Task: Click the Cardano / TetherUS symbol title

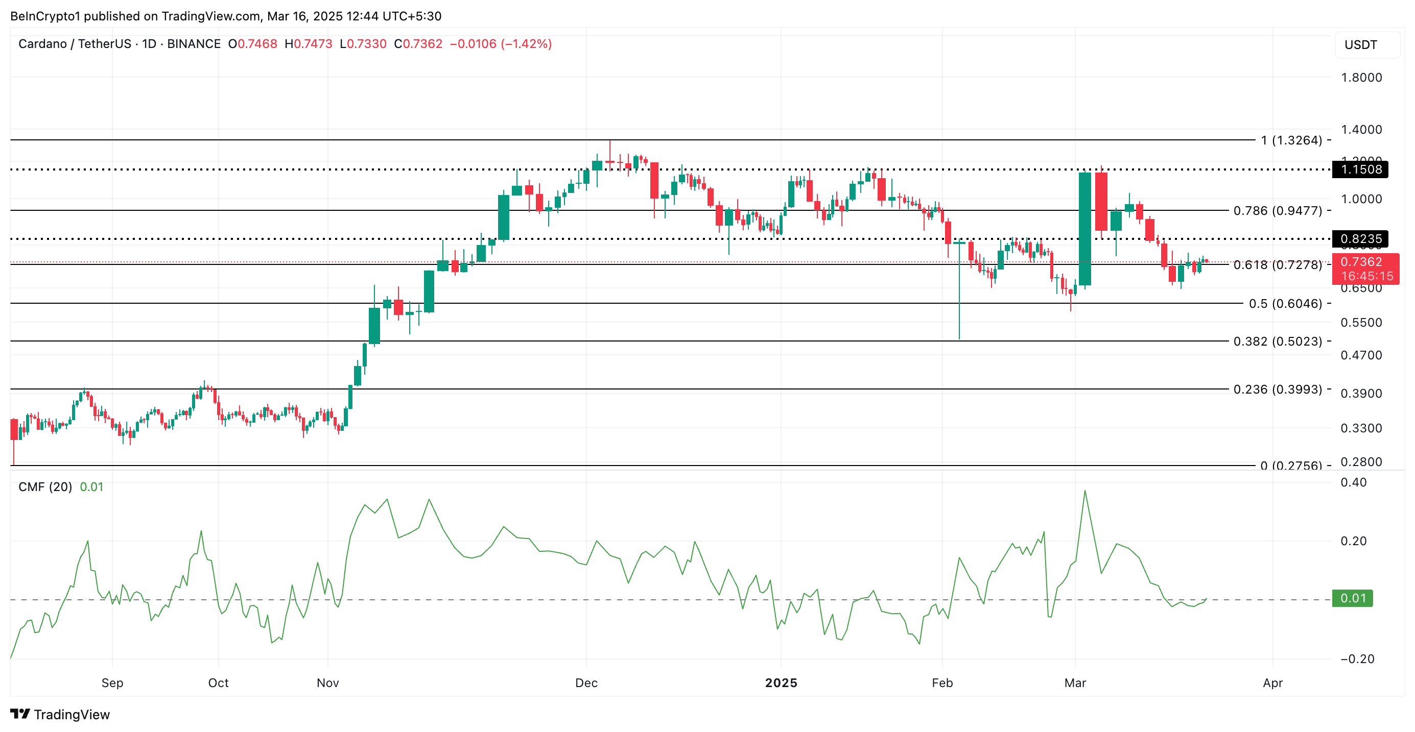Action: (75, 44)
